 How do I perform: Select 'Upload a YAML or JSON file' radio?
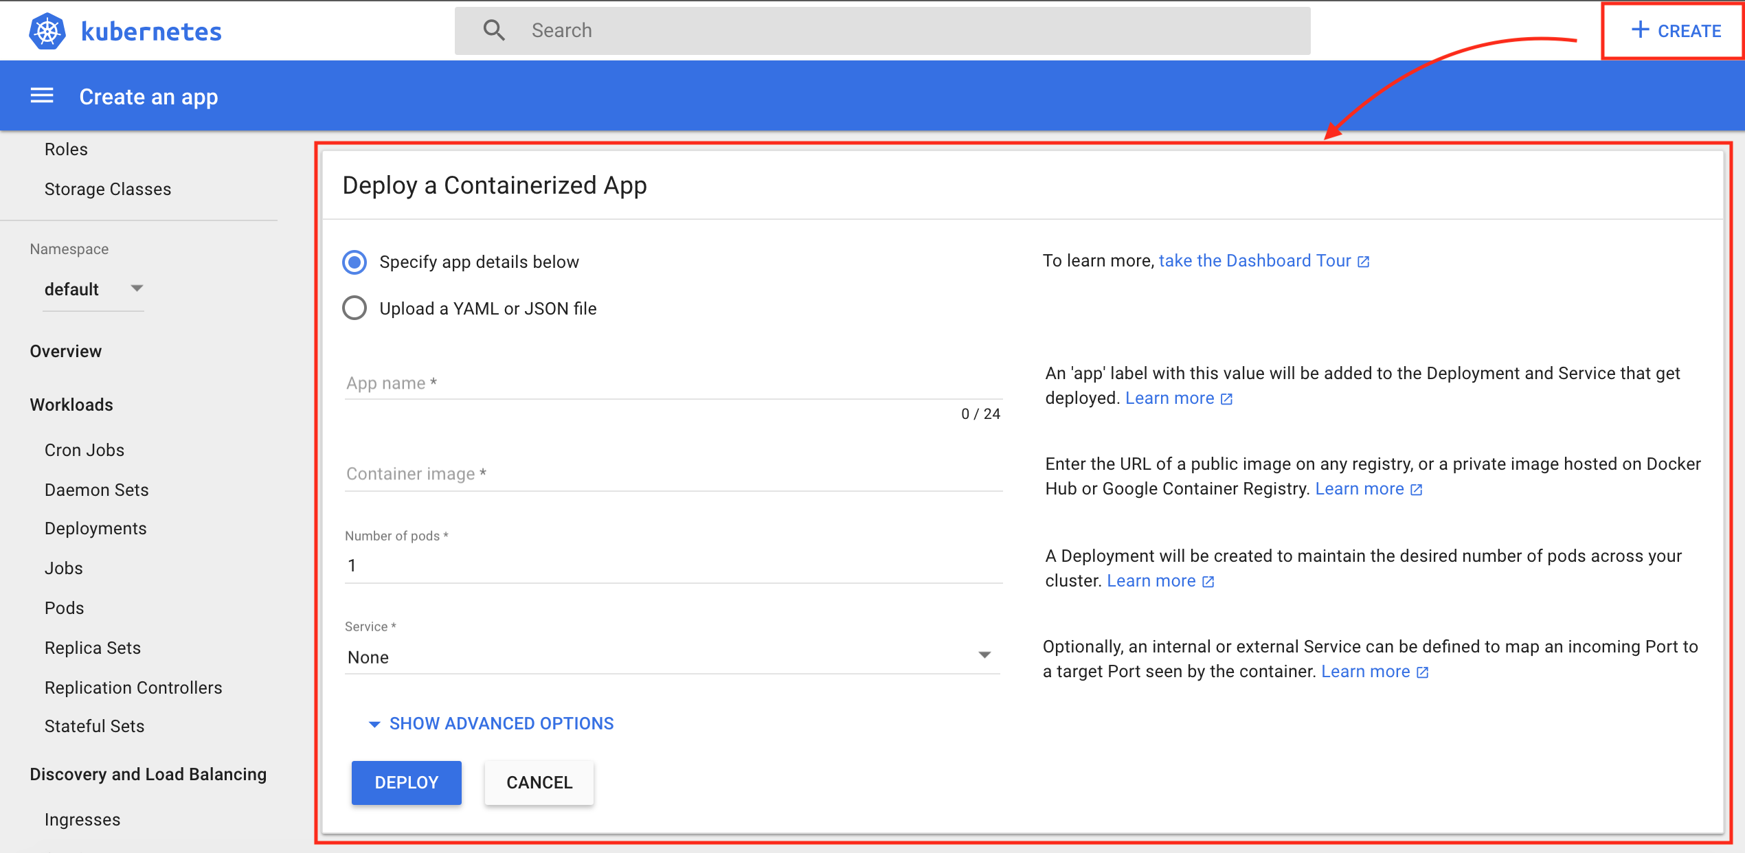354,308
